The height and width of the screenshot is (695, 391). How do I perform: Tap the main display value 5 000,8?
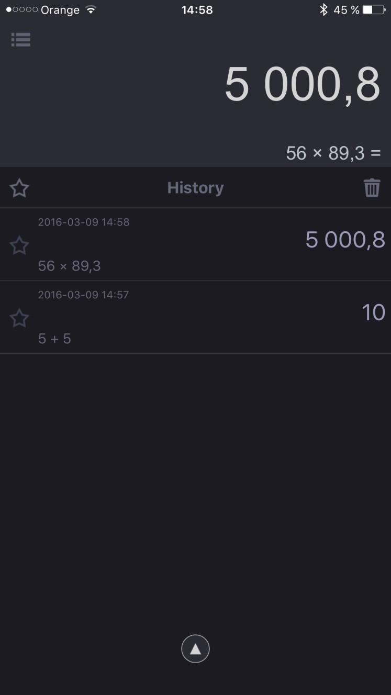pos(302,85)
